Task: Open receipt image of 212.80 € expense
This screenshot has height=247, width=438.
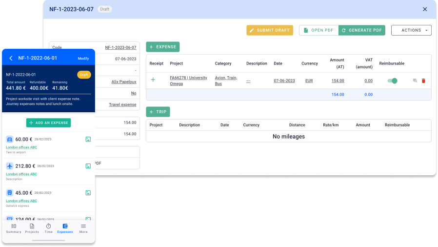Action: coord(88,166)
